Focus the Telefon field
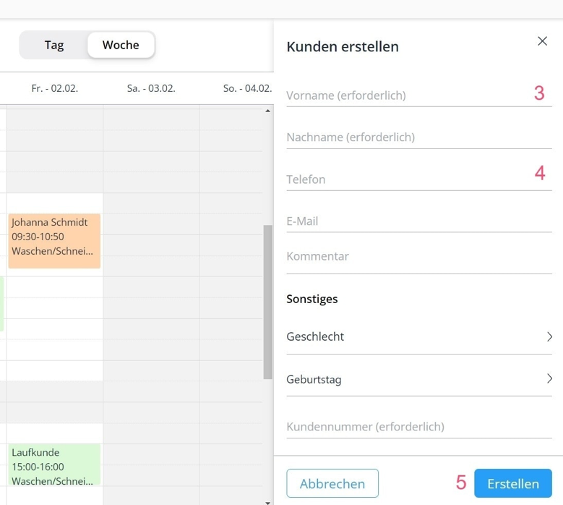The width and height of the screenshot is (563, 505). point(405,179)
